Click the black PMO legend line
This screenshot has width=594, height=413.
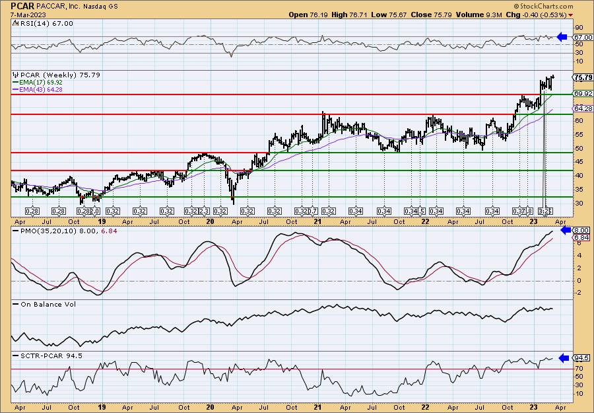click(x=16, y=230)
